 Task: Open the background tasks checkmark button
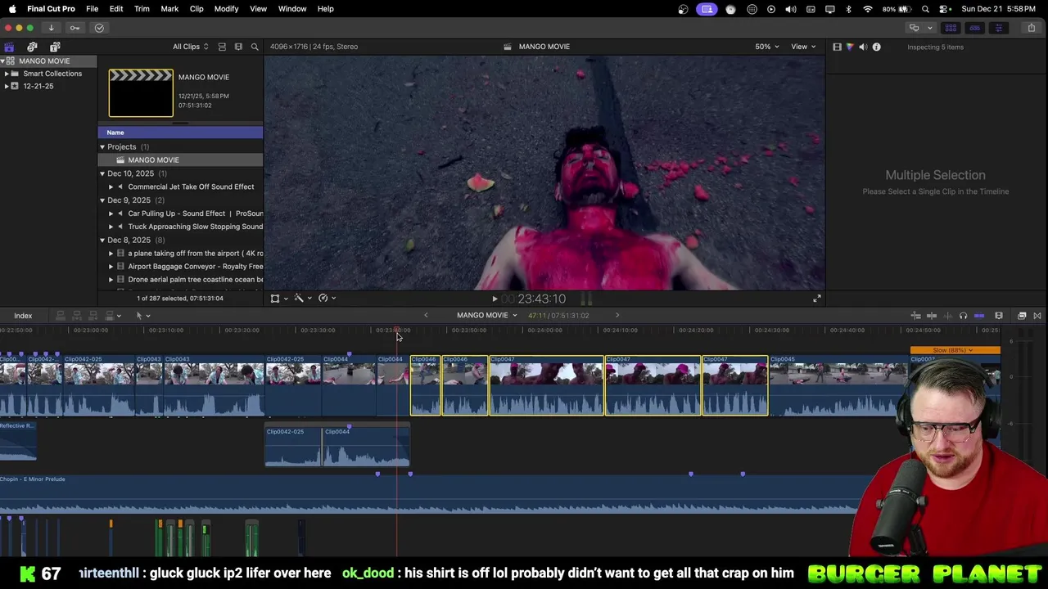(99, 28)
